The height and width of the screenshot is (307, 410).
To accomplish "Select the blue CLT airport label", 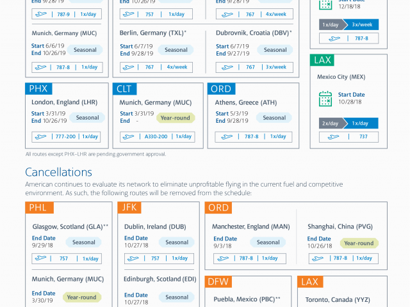I will (124, 89).
